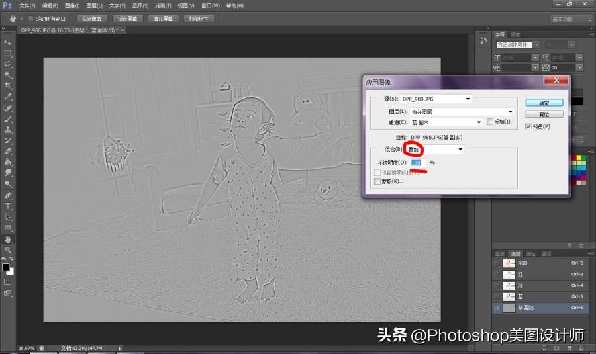Screen dimensions: 596x354
Task: Click the 复位 reset button
Action: (x=544, y=114)
